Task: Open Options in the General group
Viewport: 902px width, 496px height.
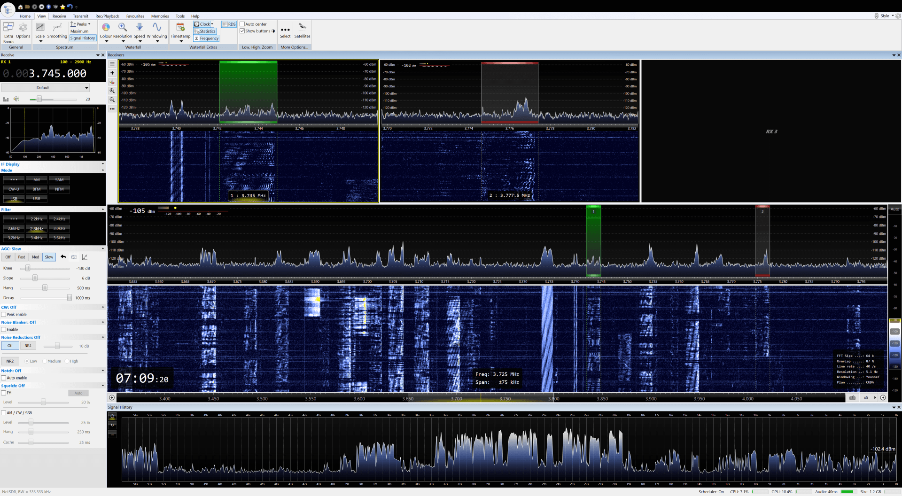Action: tap(23, 30)
